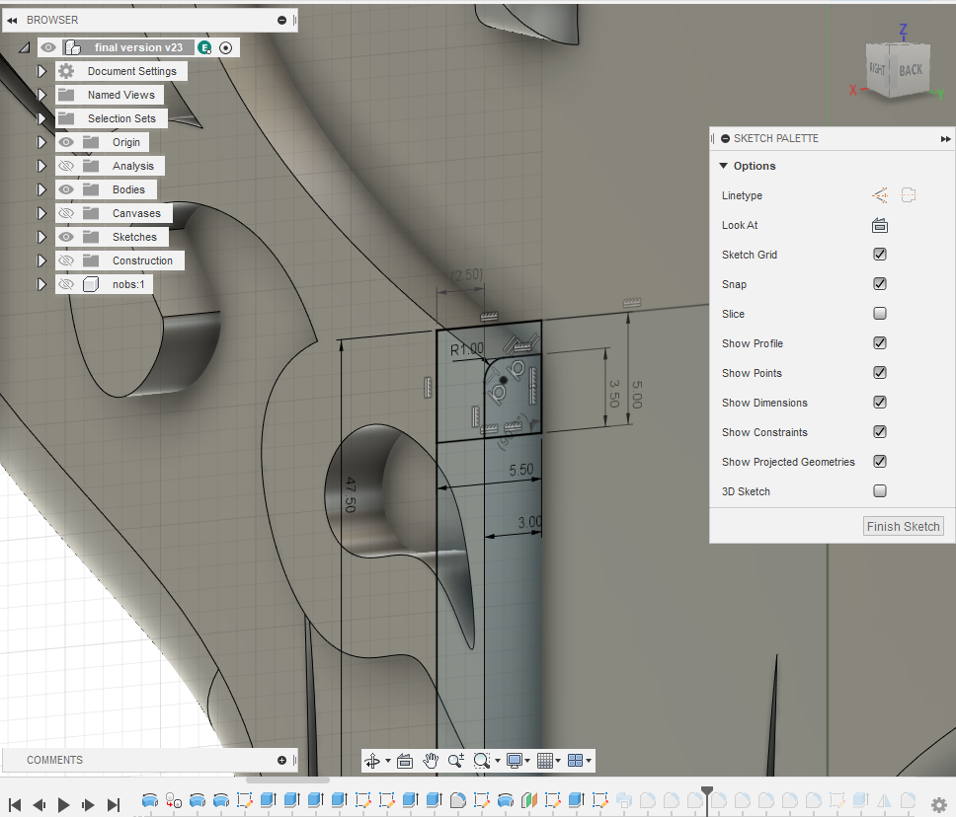Click the Display Settings monitor icon
956x817 pixels.
coord(514,761)
